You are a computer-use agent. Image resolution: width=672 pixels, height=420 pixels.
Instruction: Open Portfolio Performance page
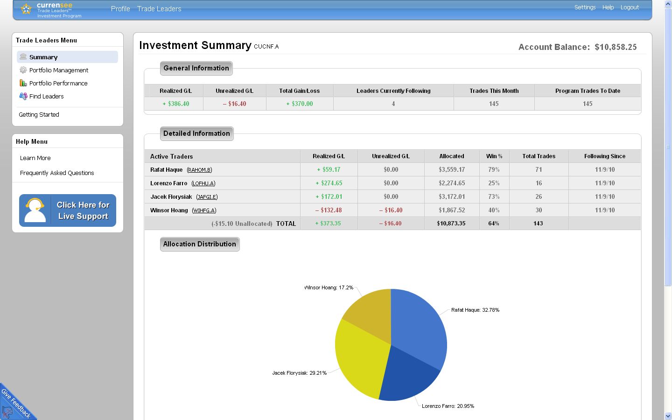[x=58, y=83]
